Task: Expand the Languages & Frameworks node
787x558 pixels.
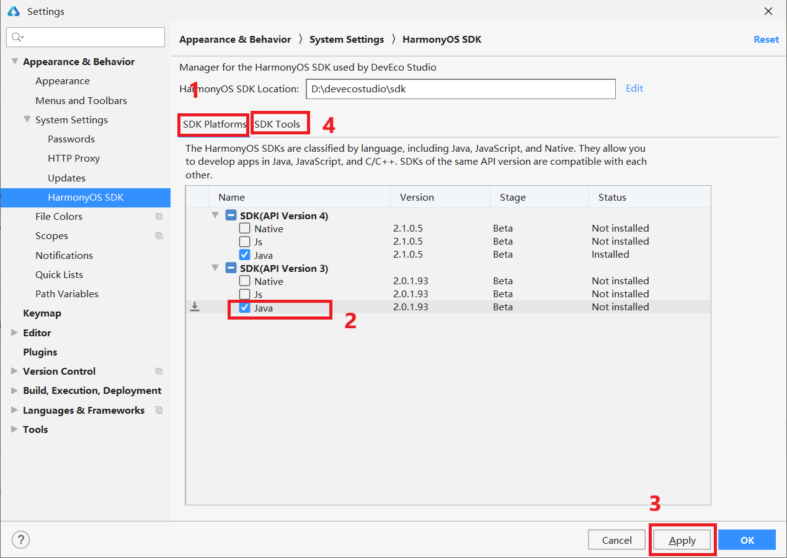Action: (x=15, y=410)
